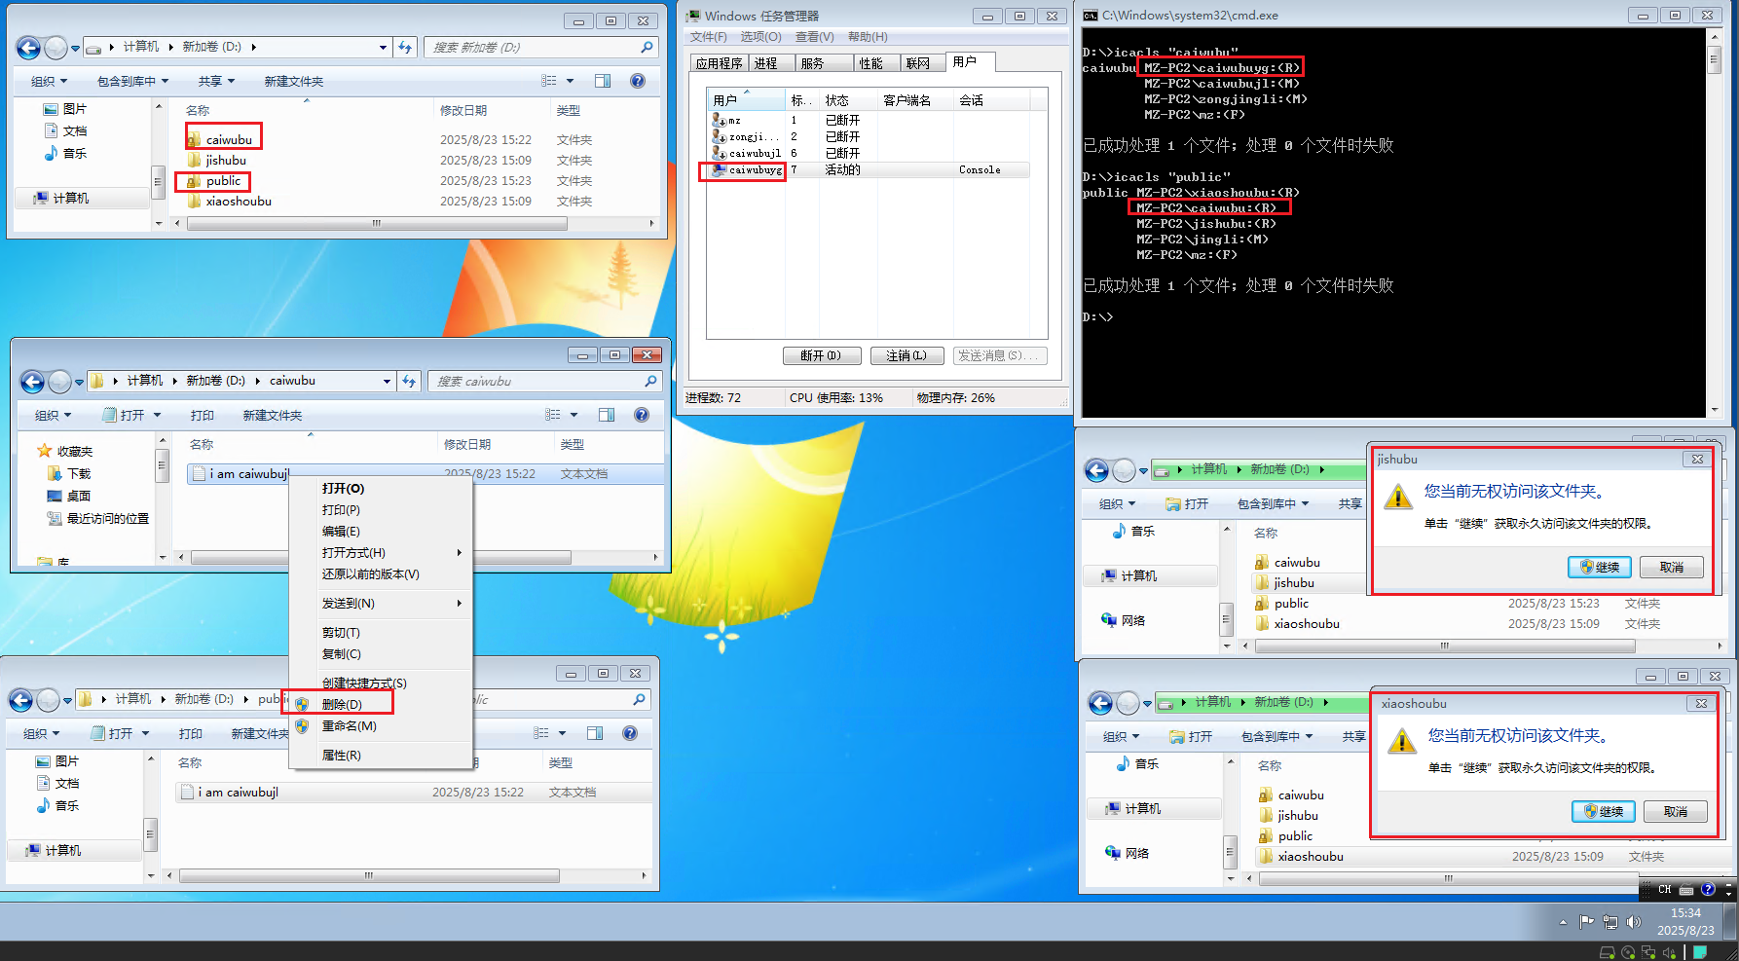Open Action Center flag in system tray
The image size is (1739, 961).
(1587, 921)
